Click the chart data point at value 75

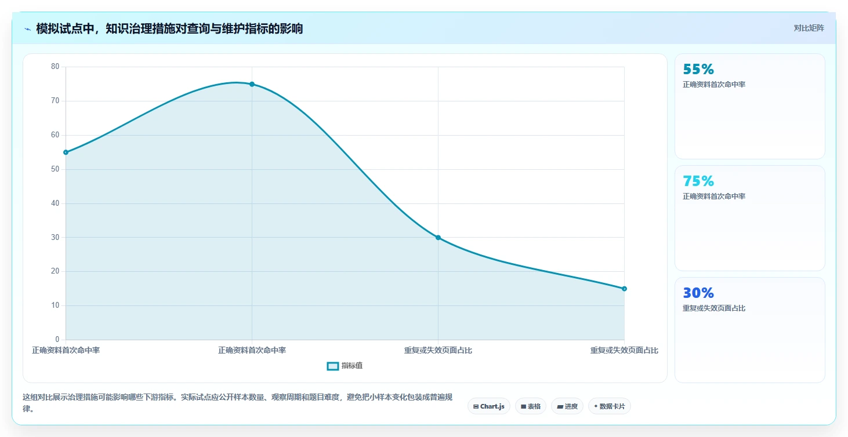(252, 84)
